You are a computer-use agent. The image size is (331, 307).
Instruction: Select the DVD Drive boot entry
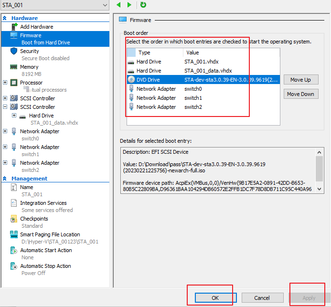pyautogui.click(x=149, y=80)
